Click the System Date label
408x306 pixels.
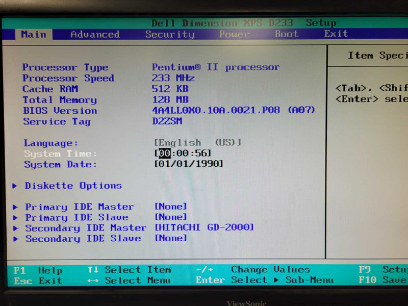coord(60,164)
